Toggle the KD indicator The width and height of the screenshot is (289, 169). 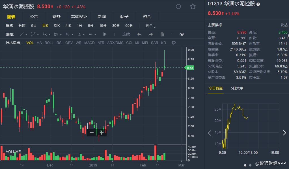tap(163, 43)
